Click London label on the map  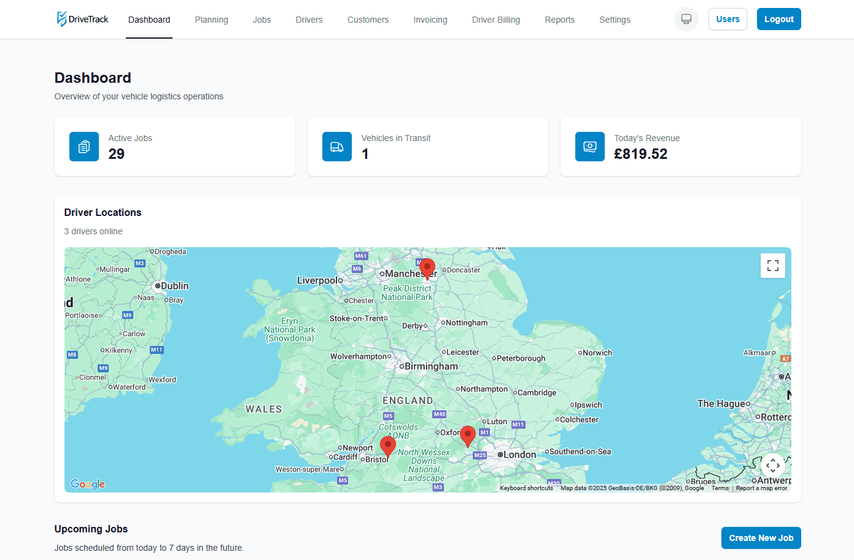click(x=520, y=455)
